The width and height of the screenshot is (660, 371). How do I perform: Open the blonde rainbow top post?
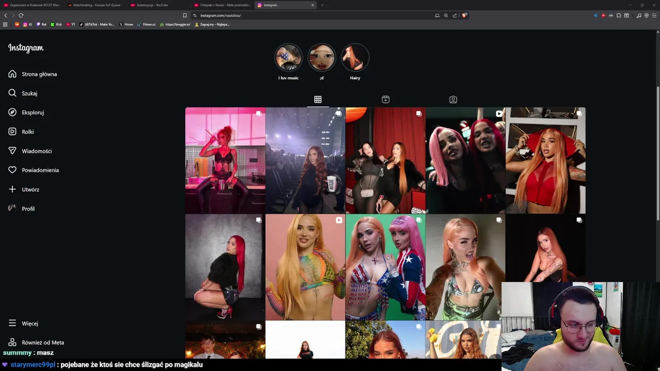(x=305, y=267)
